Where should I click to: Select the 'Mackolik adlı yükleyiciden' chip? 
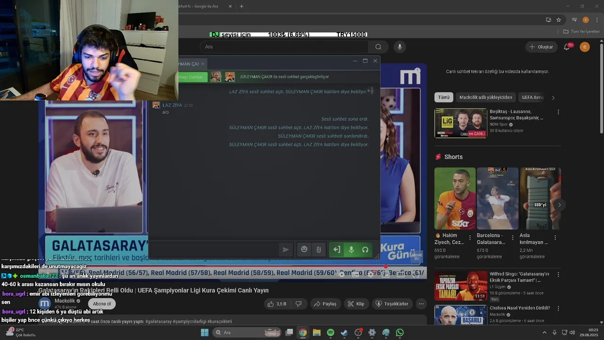tap(486, 97)
